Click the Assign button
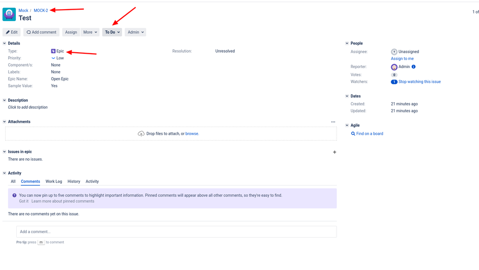The height and width of the screenshot is (270, 479). coord(71,32)
